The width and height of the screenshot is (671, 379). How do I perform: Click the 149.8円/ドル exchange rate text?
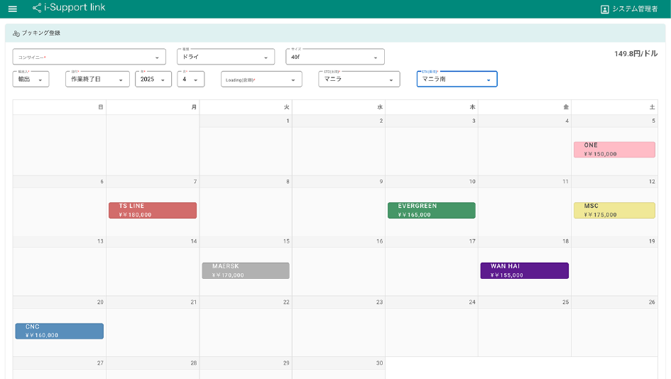(635, 53)
